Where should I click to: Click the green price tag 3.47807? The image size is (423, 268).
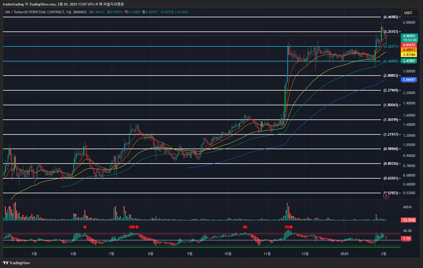(x=409, y=61)
